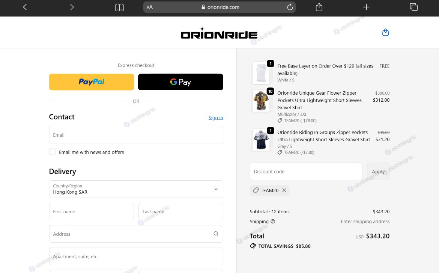
Task: Click the $312.00 discounted price
Action: point(381,100)
